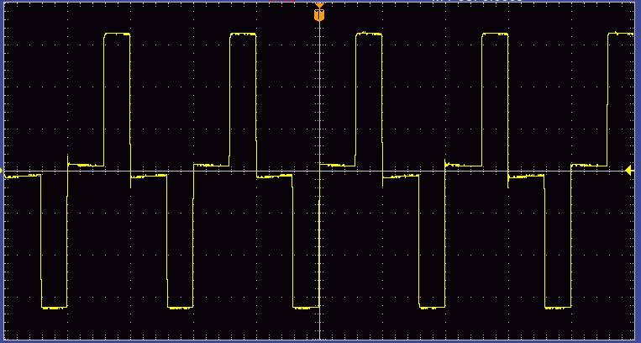Click the yellow channel ground marker on left edge
This screenshot has width=641, height=343.
pyautogui.click(x=3, y=171)
